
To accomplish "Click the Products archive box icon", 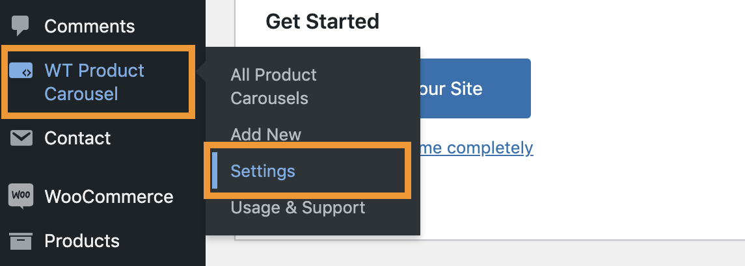I will 21,241.
